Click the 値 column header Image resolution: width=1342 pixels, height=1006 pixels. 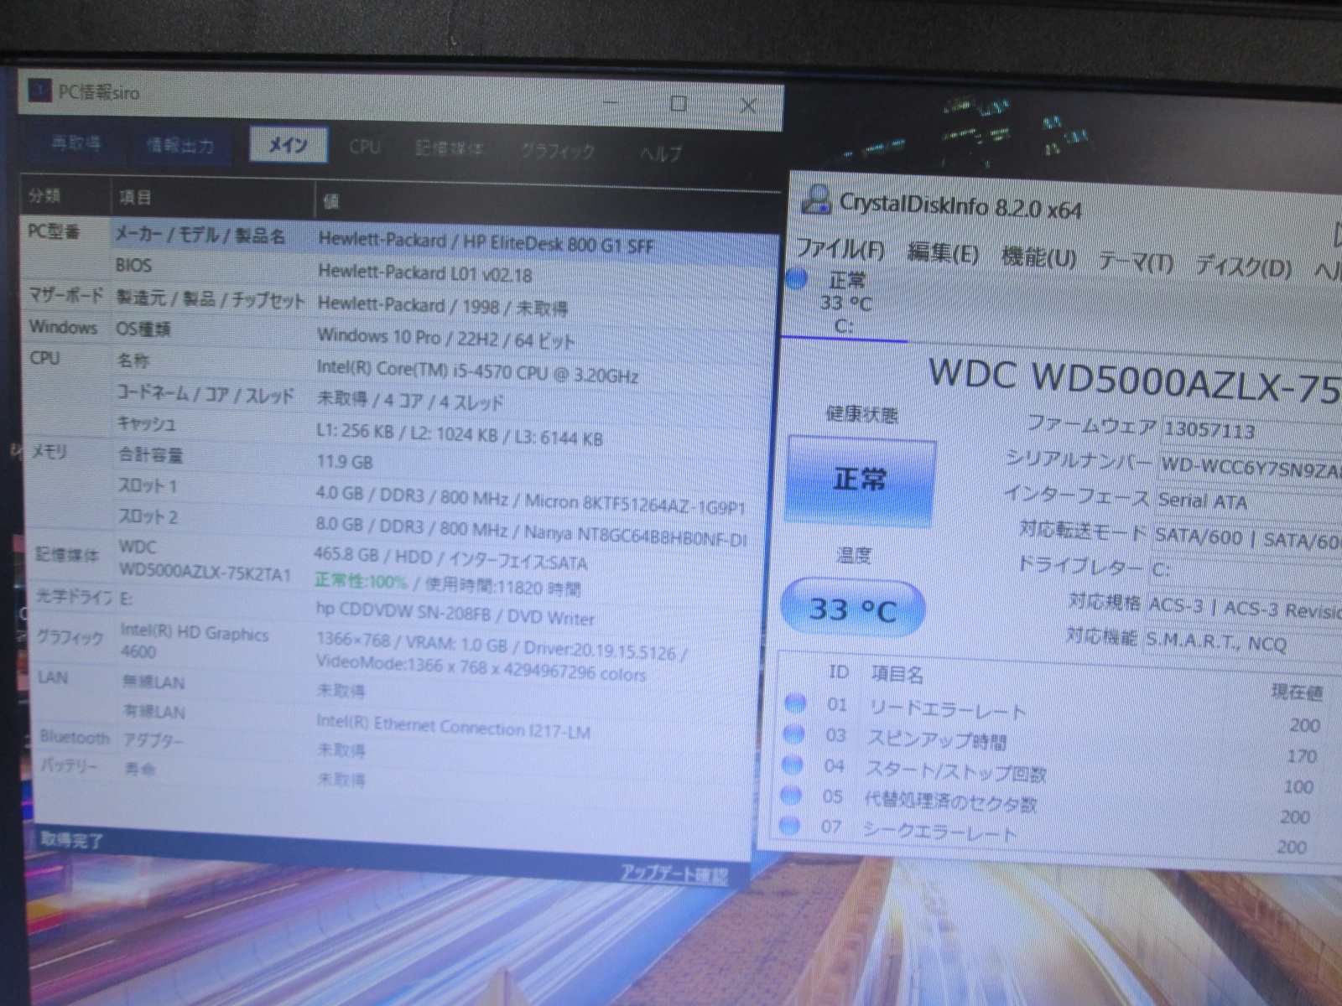(x=330, y=201)
